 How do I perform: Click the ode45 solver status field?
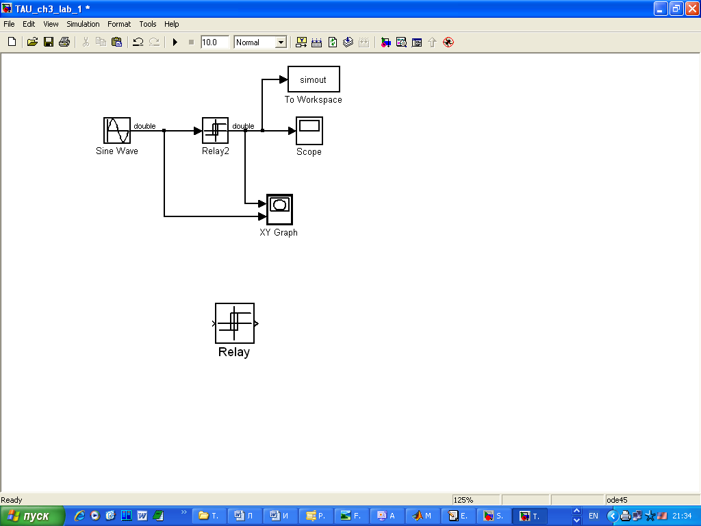click(652, 499)
